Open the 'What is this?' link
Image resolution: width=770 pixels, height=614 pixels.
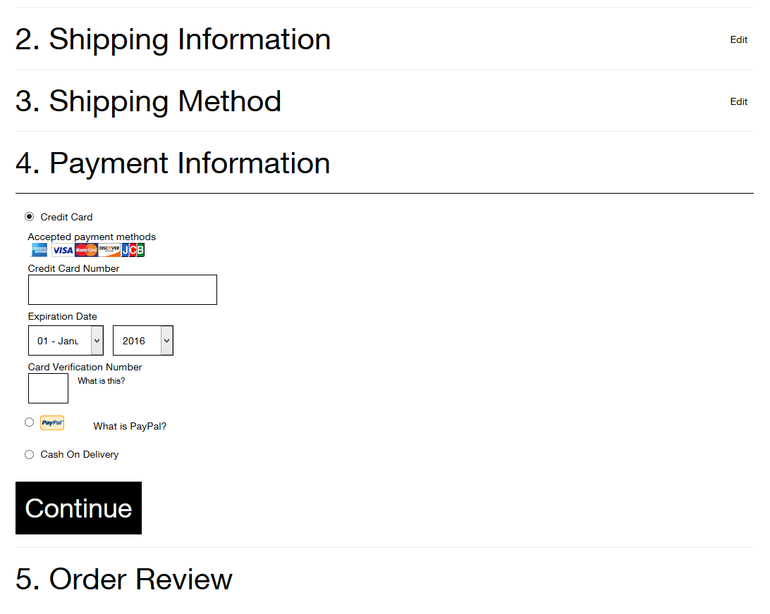[x=101, y=381]
